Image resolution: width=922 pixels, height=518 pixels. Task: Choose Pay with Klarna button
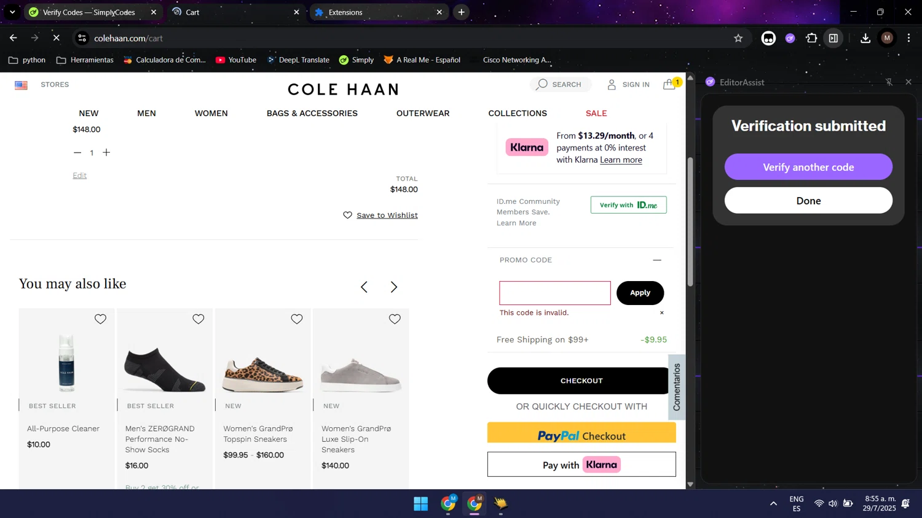click(581, 465)
